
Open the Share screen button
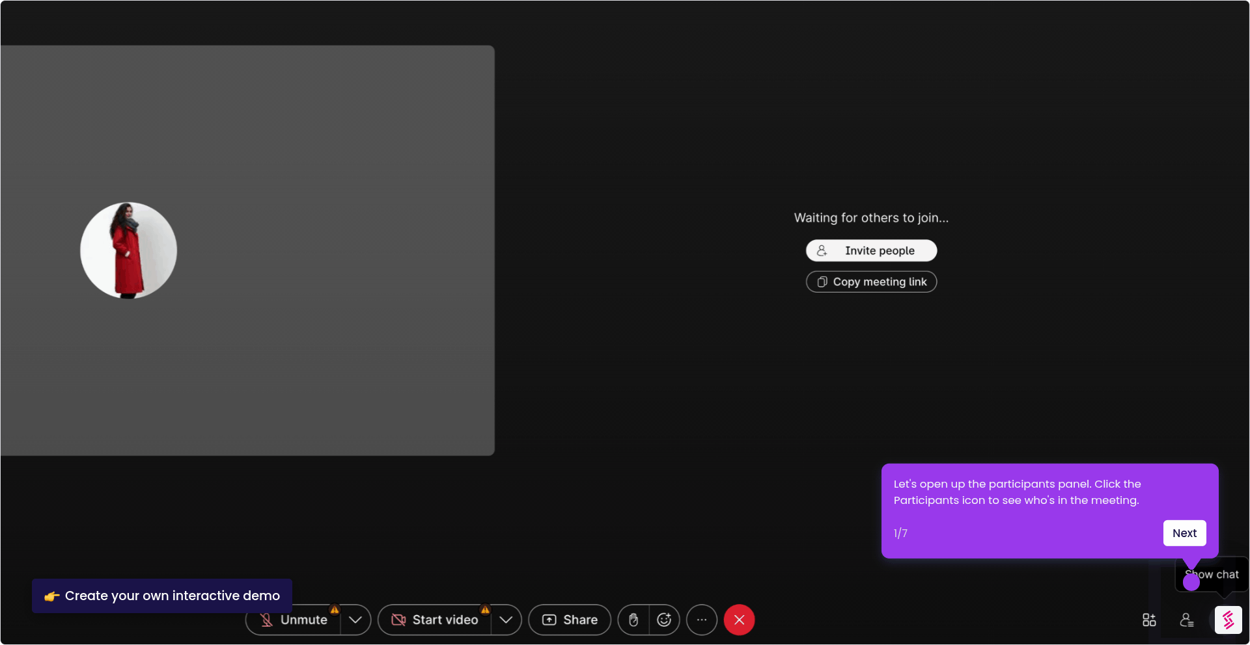(570, 620)
